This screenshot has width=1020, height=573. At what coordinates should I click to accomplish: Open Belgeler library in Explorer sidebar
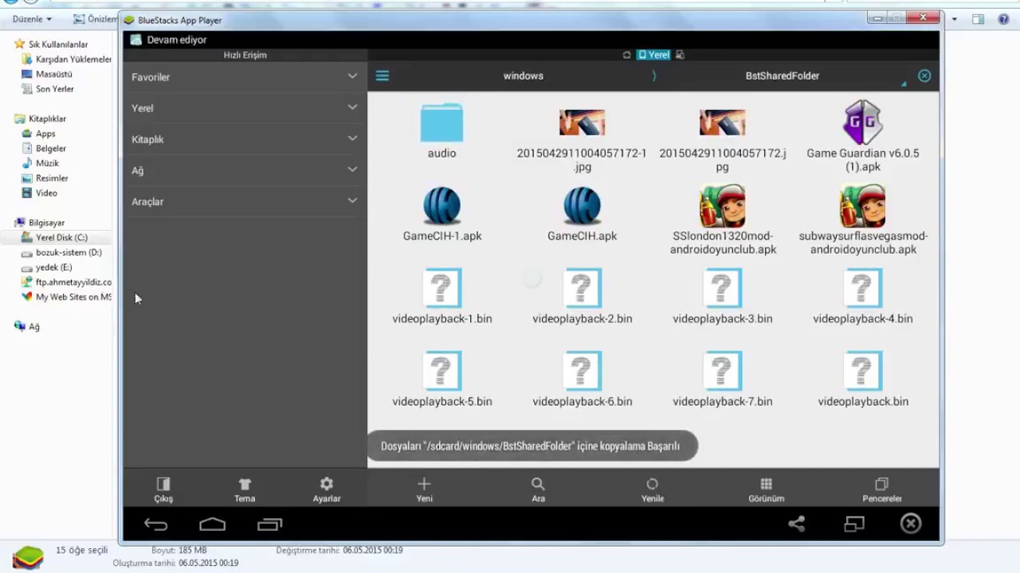click(x=44, y=149)
